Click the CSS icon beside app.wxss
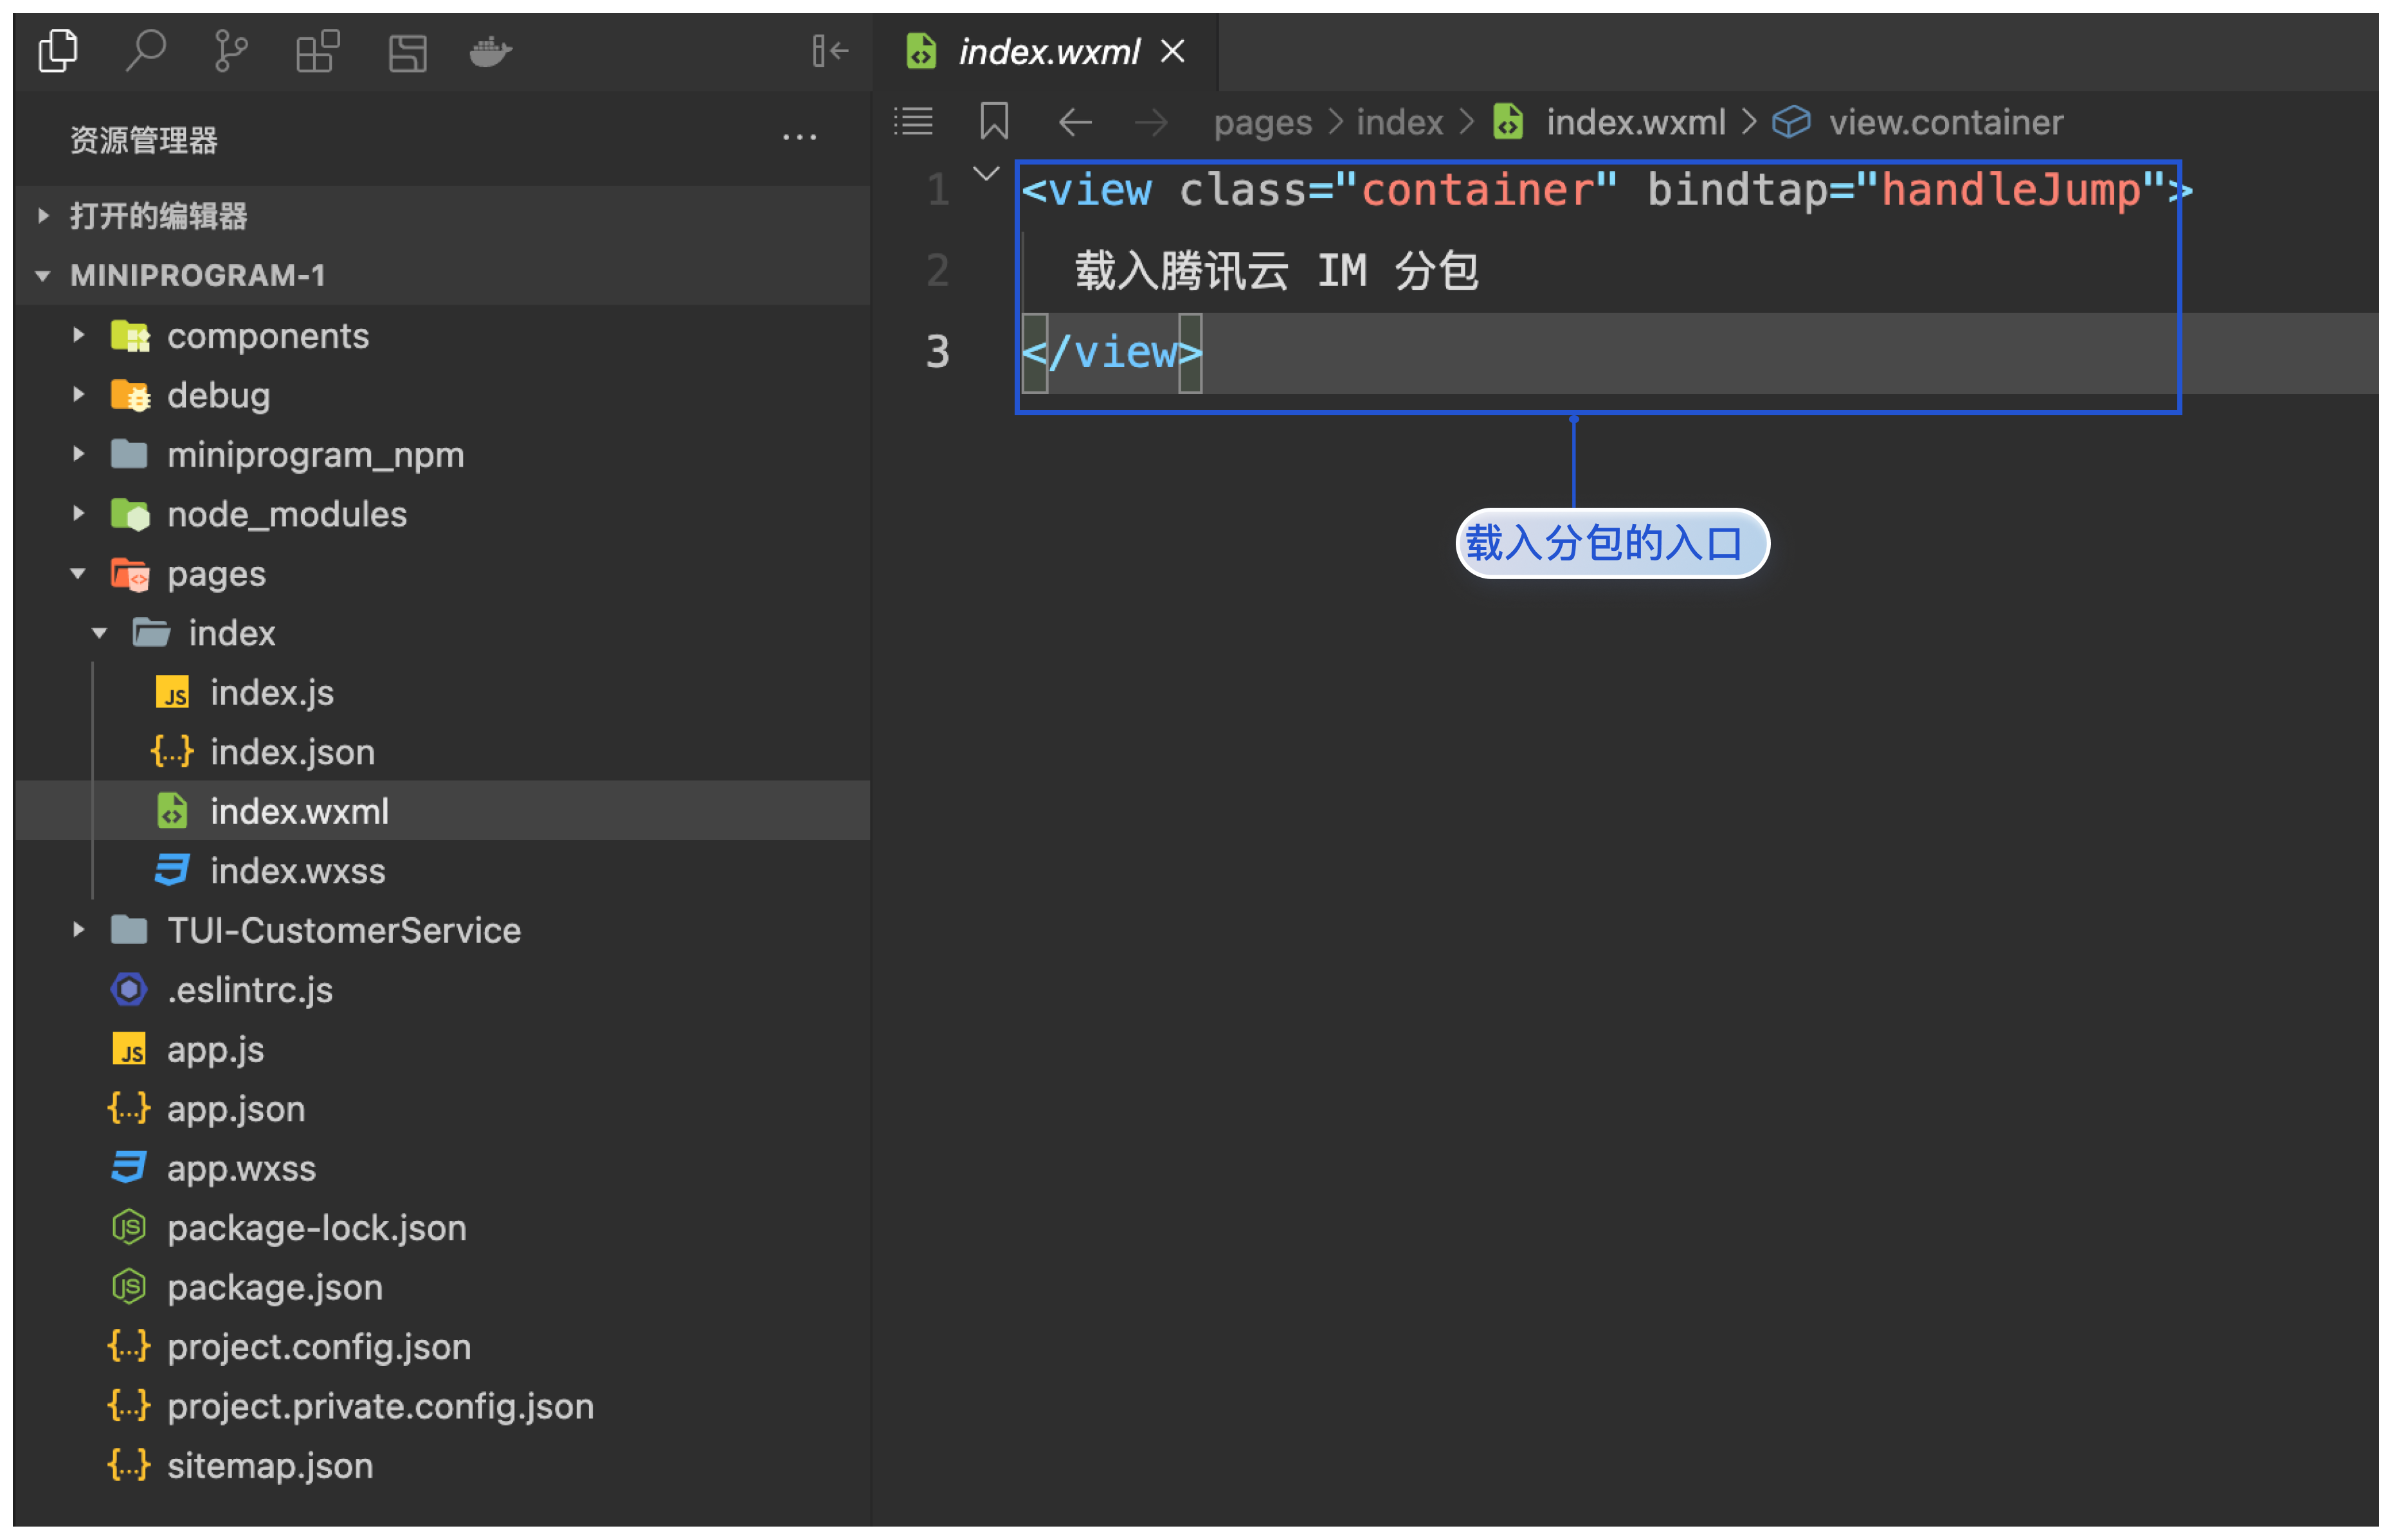The width and height of the screenshot is (2392, 1540). [x=129, y=1168]
